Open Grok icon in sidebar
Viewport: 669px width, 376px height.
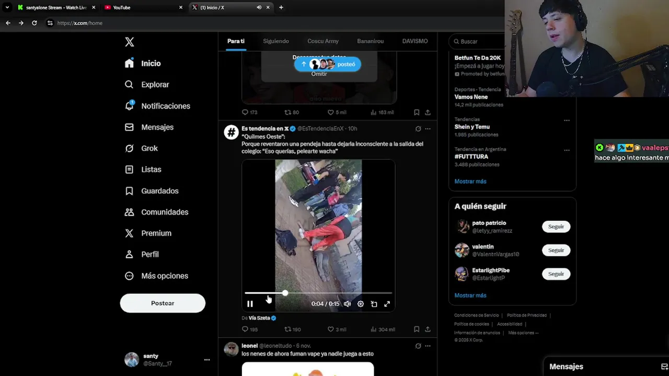coord(129,148)
